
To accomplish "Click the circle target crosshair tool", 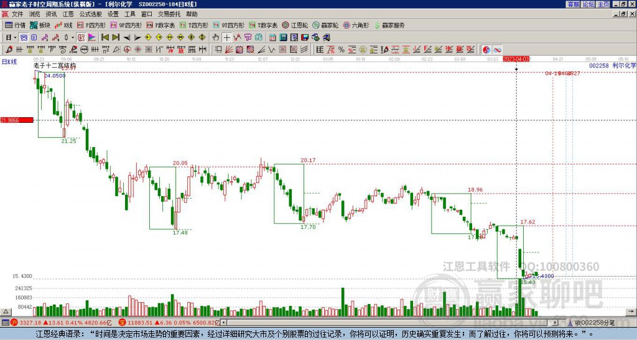I will (x=127, y=50).
